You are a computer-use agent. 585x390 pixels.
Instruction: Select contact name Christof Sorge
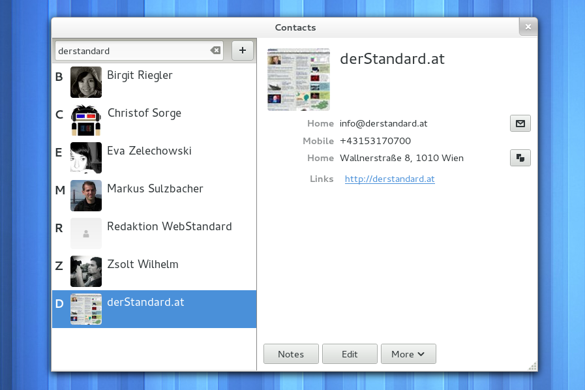144,113
